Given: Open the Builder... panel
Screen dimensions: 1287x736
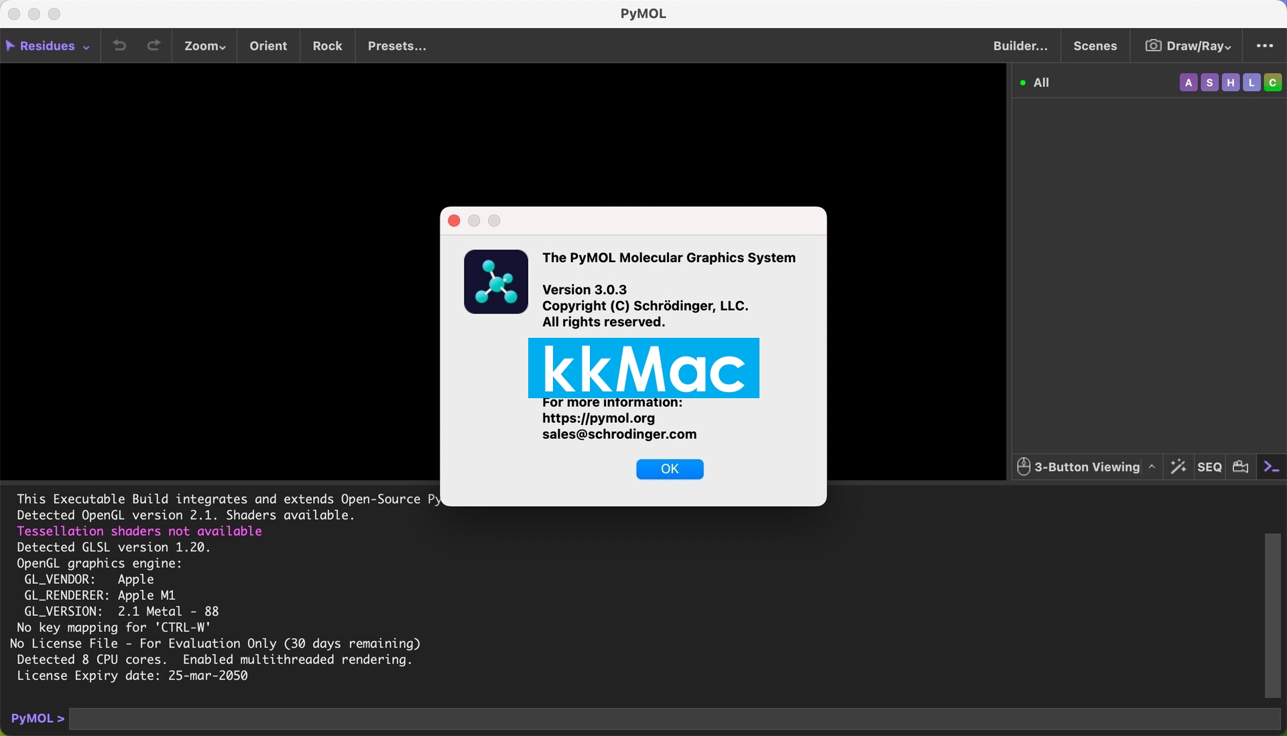Looking at the screenshot, I should pos(1020,46).
